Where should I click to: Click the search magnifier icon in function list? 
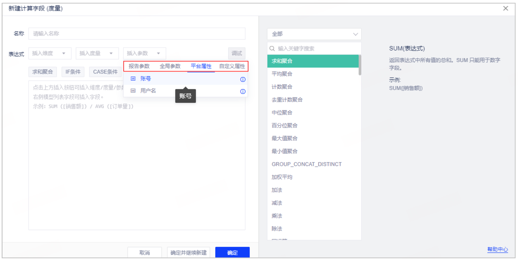(x=272, y=49)
